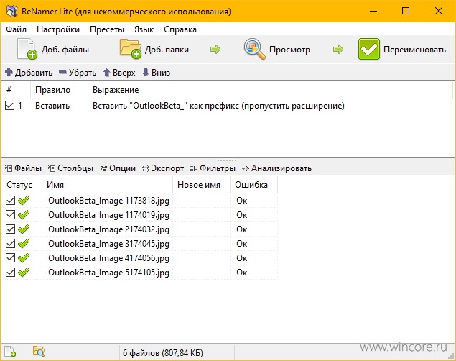Click the Правило column header
456x361 pixels.
(x=59, y=90)
